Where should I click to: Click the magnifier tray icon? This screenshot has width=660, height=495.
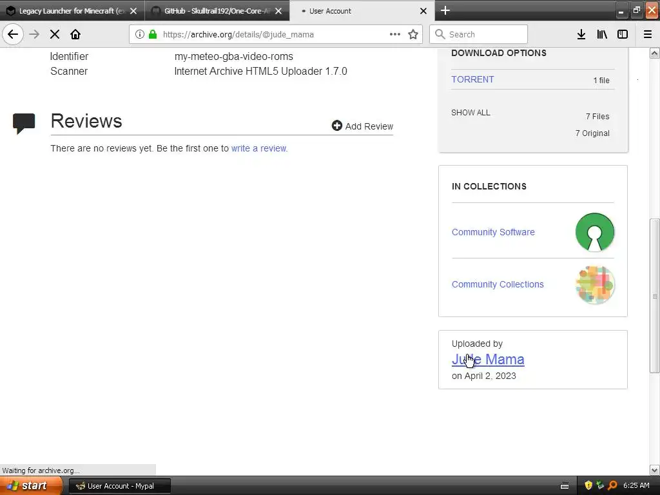pos(613,485)
